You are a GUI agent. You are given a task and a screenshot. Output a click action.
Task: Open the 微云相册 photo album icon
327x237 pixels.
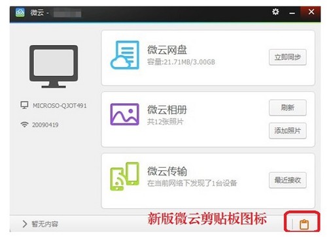pos(125,114)
